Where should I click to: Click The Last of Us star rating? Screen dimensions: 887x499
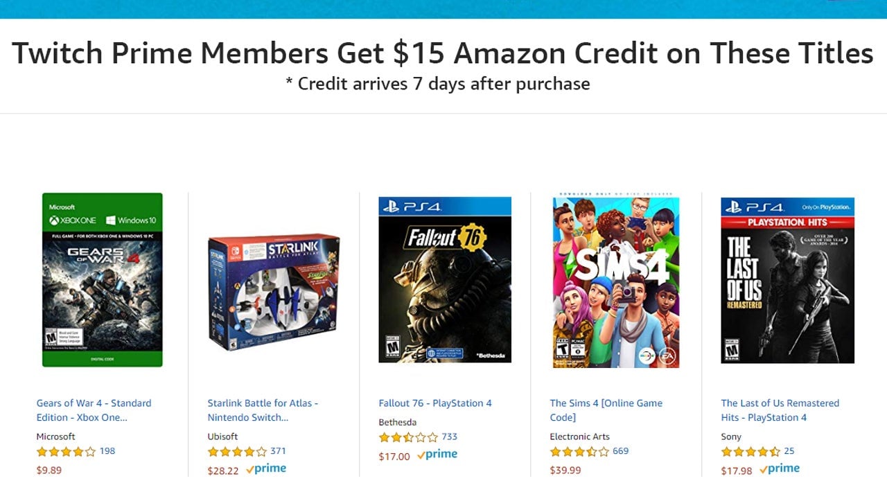[750, 452]
